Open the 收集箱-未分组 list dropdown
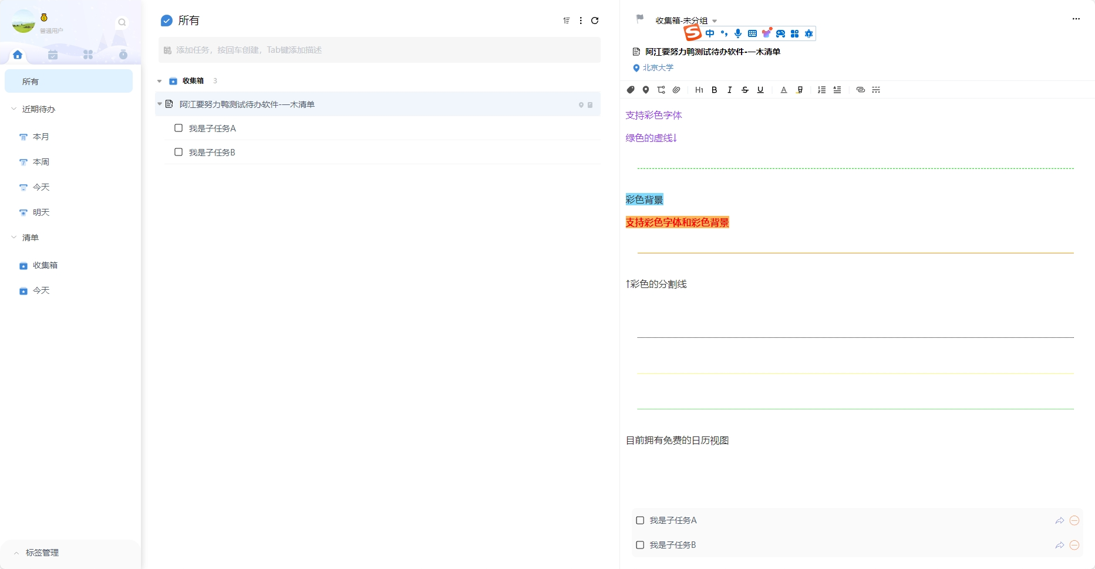 (715, 21)
